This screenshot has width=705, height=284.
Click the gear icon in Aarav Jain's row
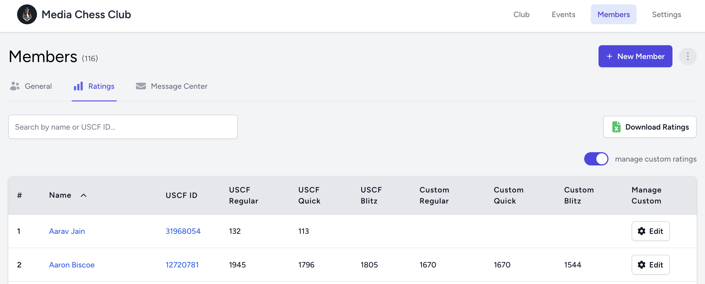(642, 231)
